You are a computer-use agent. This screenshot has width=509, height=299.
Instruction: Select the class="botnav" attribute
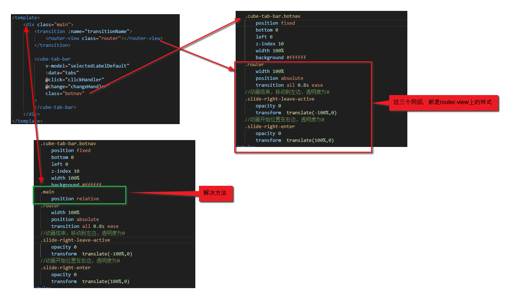[x=65, y=93]
